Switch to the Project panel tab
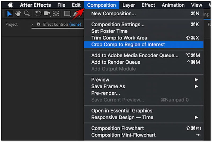The height and width of the screenshot is (142, 212). pyautogui.click(x=12, y=24)
